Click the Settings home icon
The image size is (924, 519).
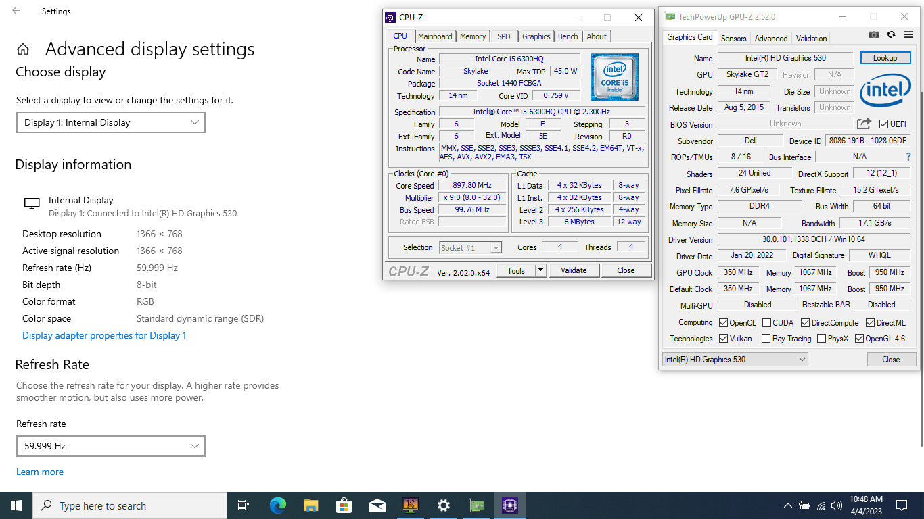coord(23,49)
